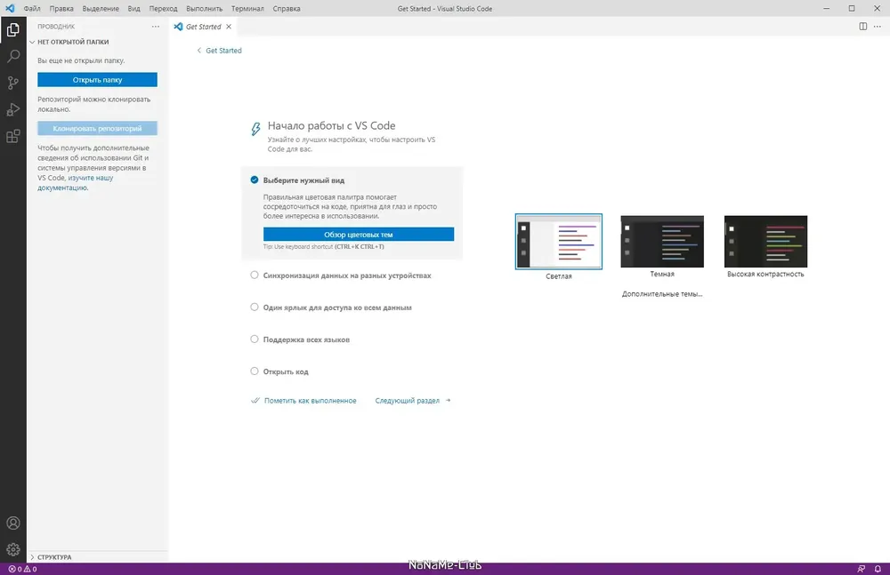Click the 'Открыть папку' button
Viewport: 890px width, 575px height.
point(97,80)
